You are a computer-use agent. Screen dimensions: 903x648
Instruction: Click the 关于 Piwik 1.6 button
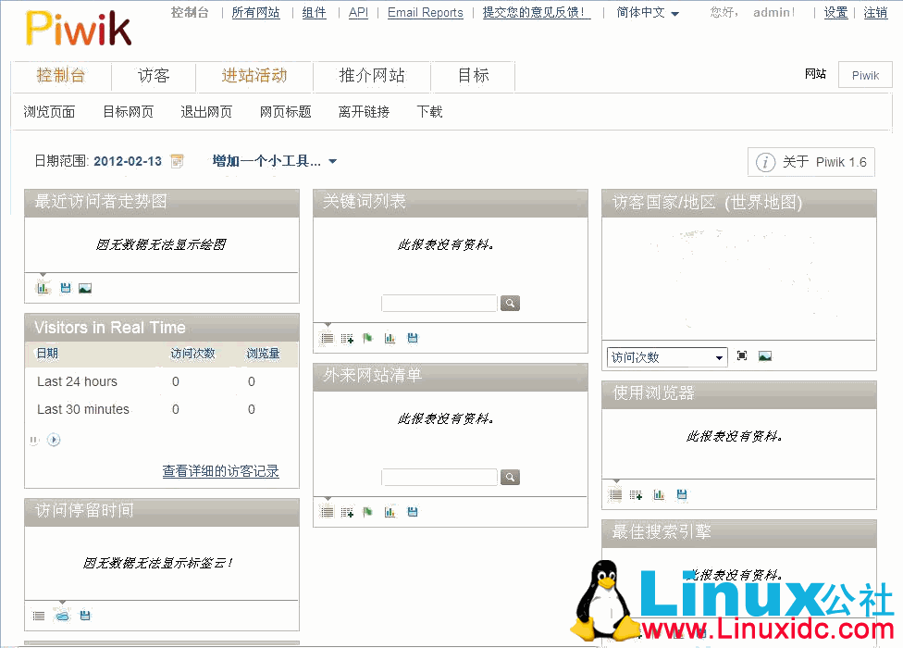811,162
